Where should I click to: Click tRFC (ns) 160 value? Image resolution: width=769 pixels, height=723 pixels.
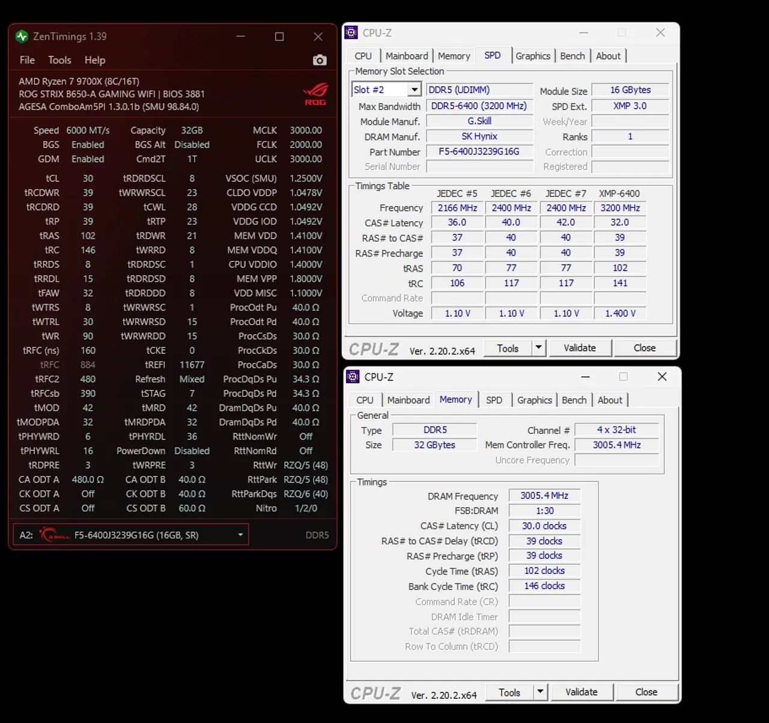[x=88, y=350]
